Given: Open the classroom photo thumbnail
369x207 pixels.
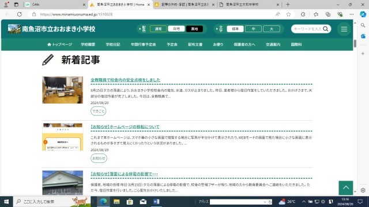Looking at the screenshot, I should 63,90.
